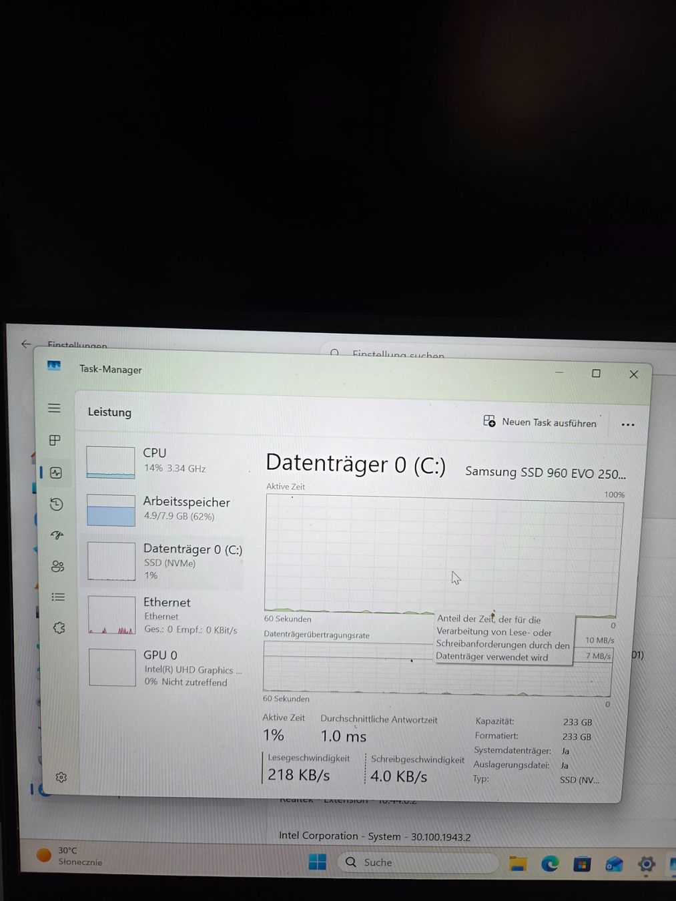This screenshot has height=901, width=676.
Task: Minimize the Task-Manager window
Action: coord(559,372)
